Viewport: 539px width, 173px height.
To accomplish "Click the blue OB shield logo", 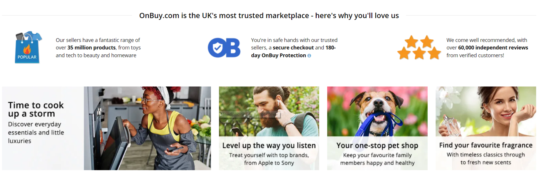I will pos(224,48).
